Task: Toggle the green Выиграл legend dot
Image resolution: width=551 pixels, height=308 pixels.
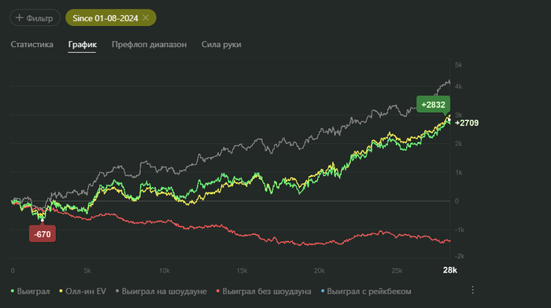Action: tap(13, 291)
